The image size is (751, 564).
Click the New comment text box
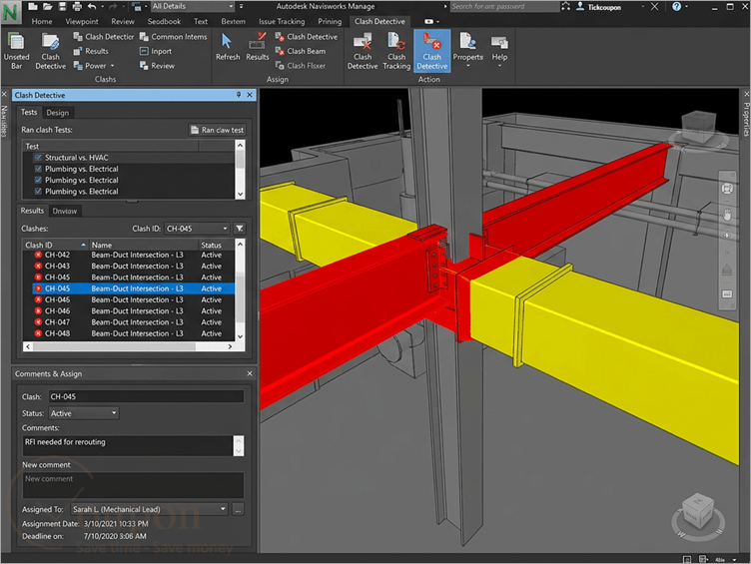(x=133, y=484)
